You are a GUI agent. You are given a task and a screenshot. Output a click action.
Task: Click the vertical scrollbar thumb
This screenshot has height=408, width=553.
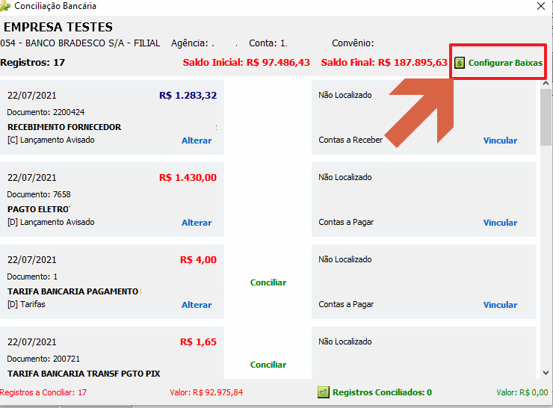(x=546, y=117)
